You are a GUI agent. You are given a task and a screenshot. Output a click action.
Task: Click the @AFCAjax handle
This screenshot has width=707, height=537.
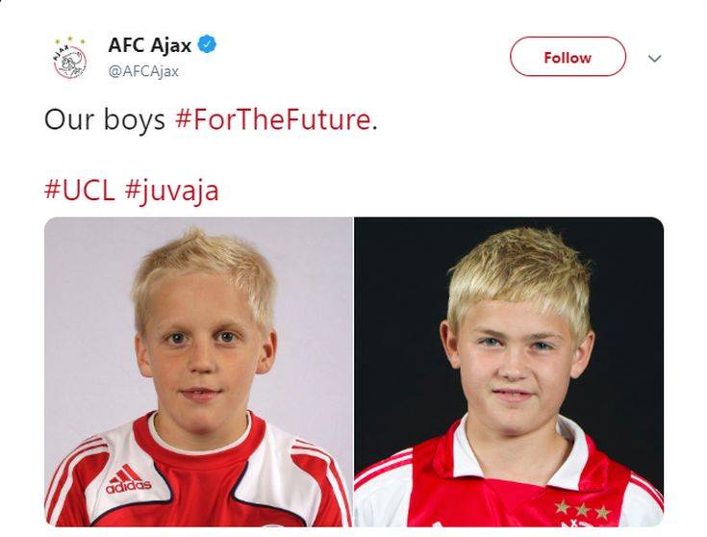(143, 71)
